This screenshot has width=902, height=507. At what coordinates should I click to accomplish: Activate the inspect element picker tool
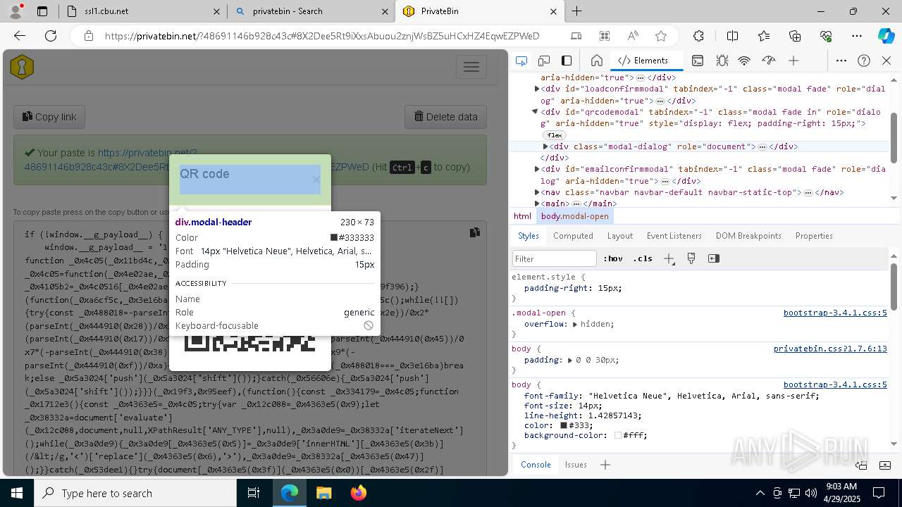(x=521, y=61)
